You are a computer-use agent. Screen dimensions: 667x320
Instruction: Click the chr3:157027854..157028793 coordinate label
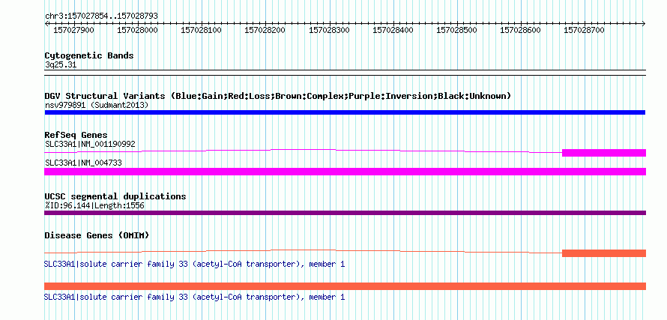101,16
